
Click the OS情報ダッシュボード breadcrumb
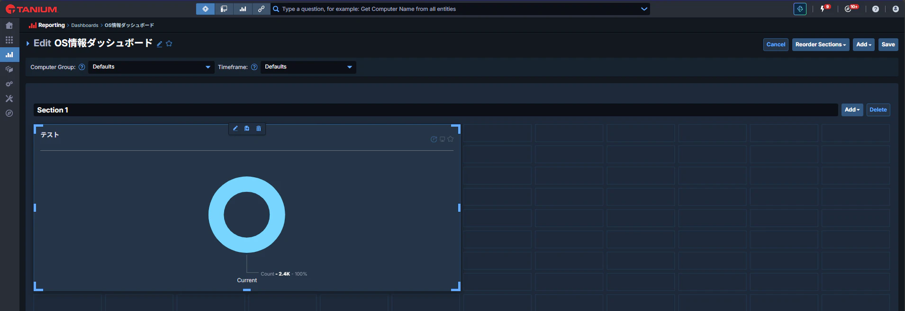point(129,26)
